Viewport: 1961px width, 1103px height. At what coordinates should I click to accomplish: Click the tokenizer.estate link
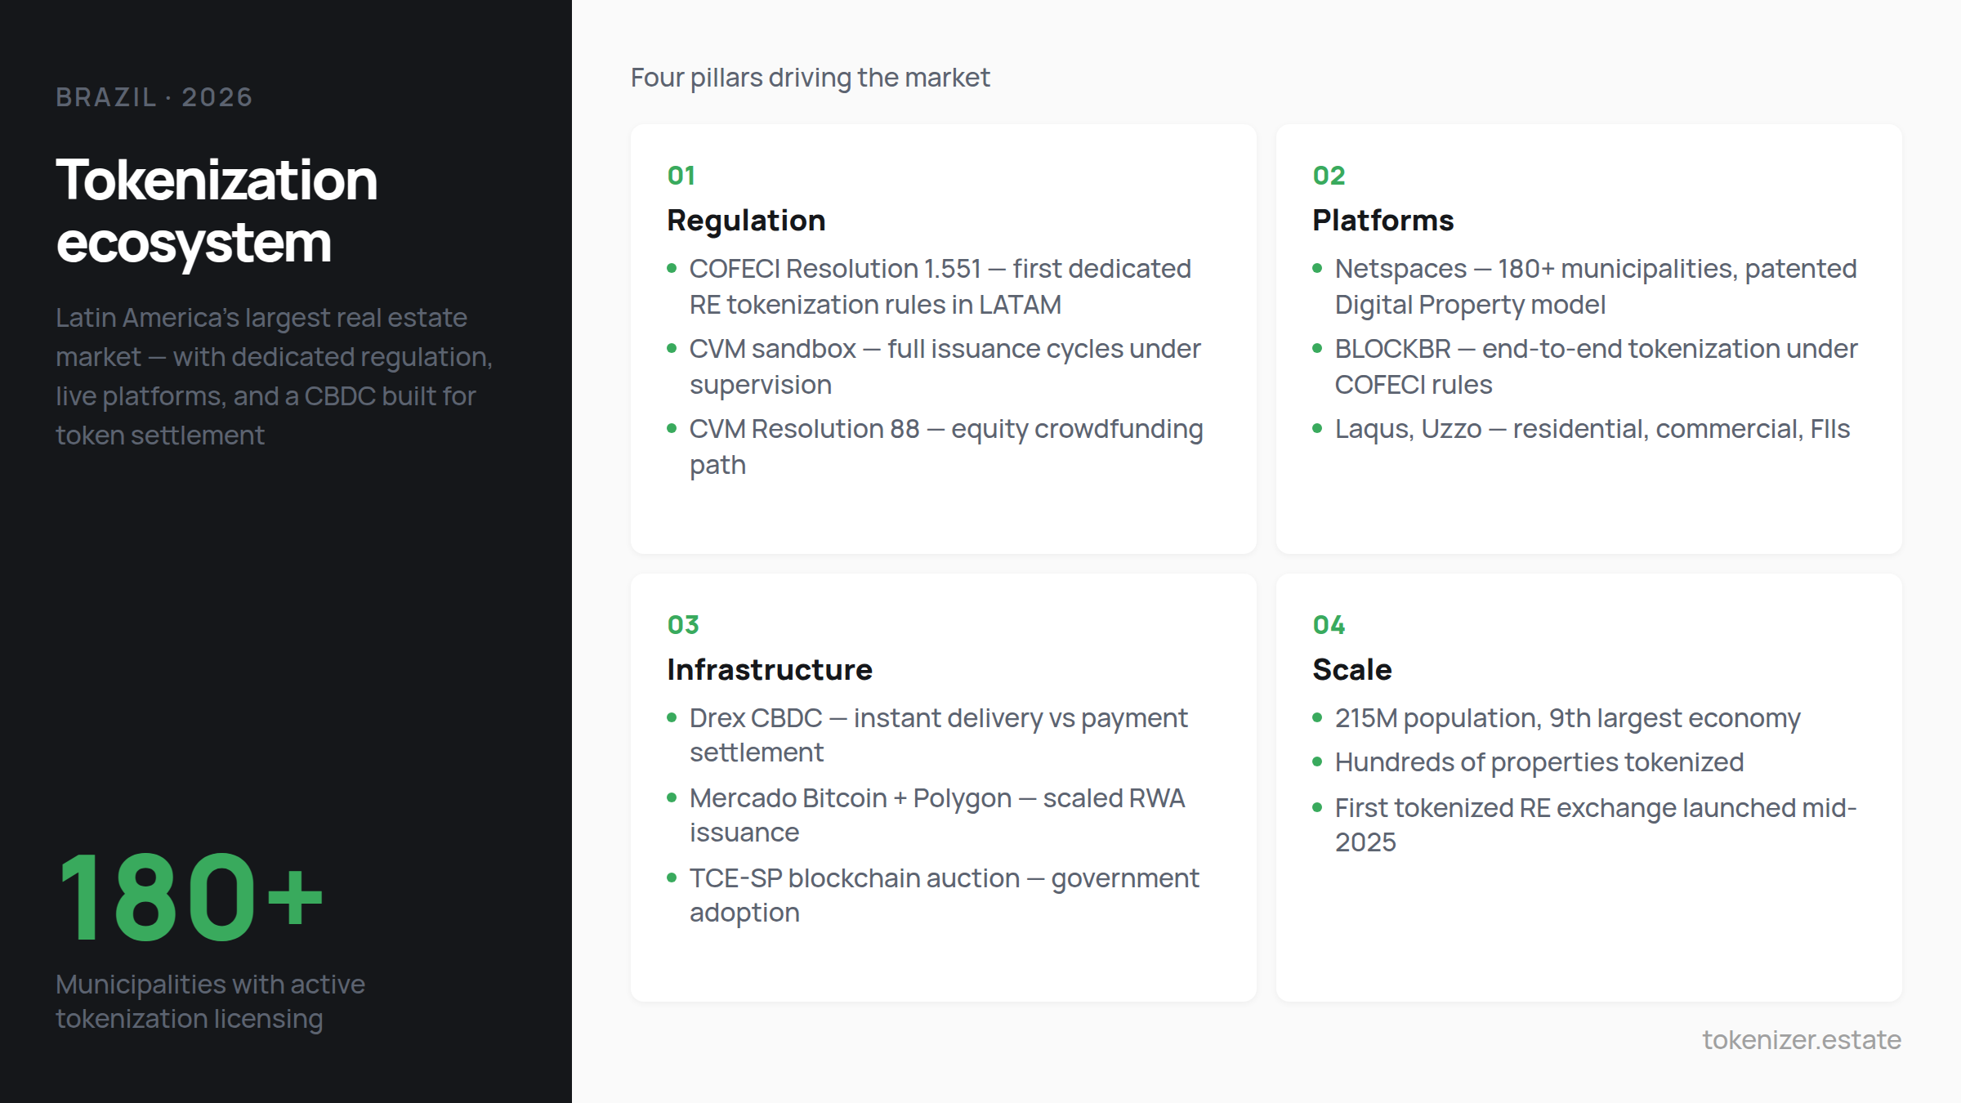click(x=1801, y=1040)
